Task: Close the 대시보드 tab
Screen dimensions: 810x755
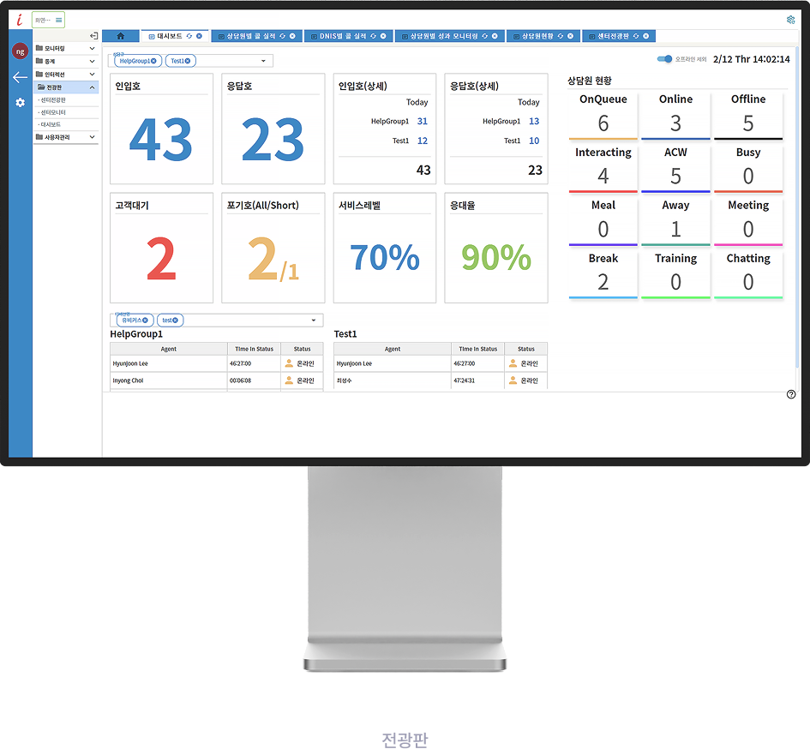Action: [x=199, y=36]
